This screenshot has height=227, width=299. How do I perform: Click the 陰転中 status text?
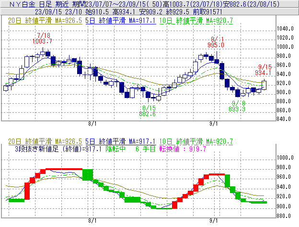(x=116, y=149)
